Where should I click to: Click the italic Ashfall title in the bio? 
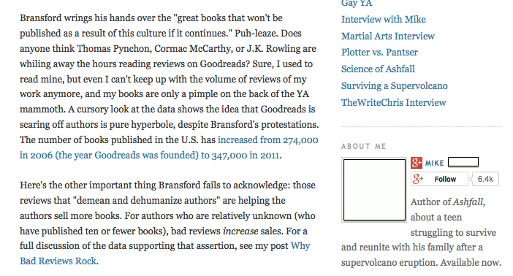click(x=468, y=202)
